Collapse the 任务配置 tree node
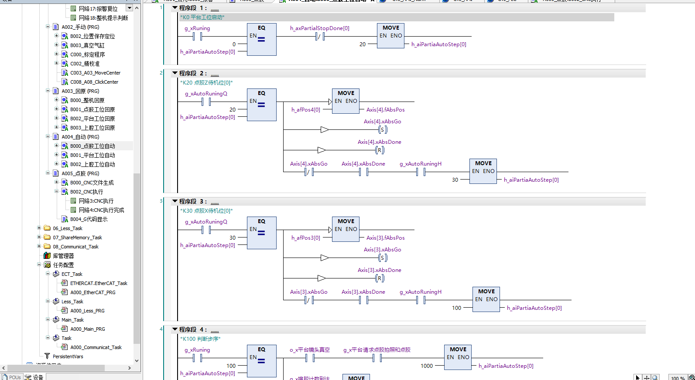 [39, 265]
